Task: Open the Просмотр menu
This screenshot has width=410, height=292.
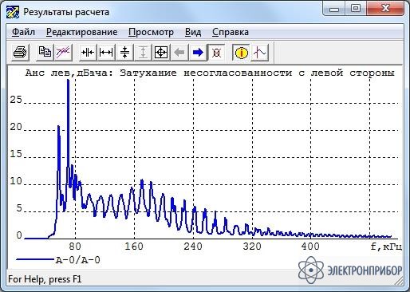Action: tap(151, 32)
